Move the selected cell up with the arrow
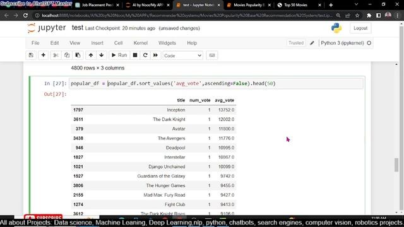Image resolution: width=404 pixels, height=227 pixels. (x=91, y=55)
